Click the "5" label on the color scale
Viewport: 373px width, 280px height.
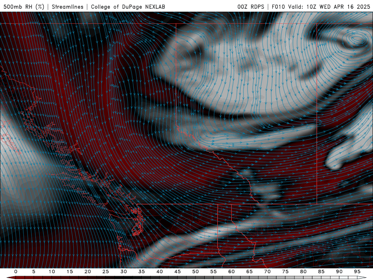(34, 272)
